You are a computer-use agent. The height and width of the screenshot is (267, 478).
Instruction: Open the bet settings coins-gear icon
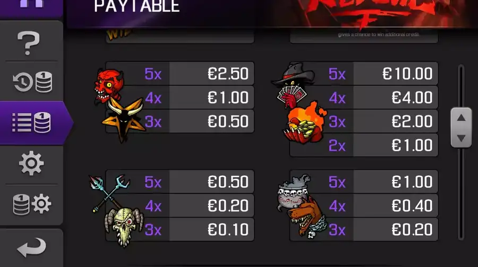(32, 204)
